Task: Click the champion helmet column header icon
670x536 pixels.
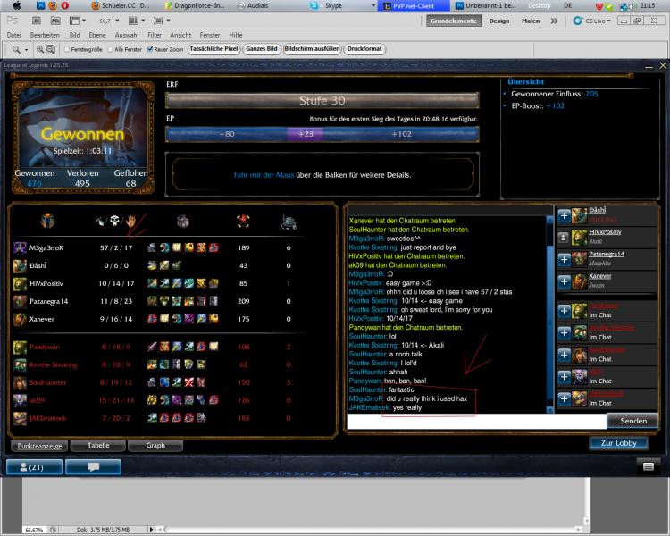Action: (48, 221)
